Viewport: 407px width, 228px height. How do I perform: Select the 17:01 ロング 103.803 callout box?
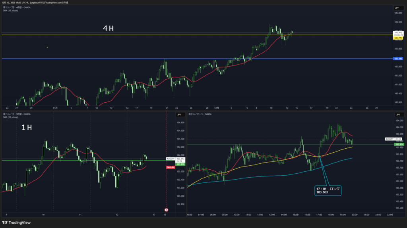pos(328,191)
